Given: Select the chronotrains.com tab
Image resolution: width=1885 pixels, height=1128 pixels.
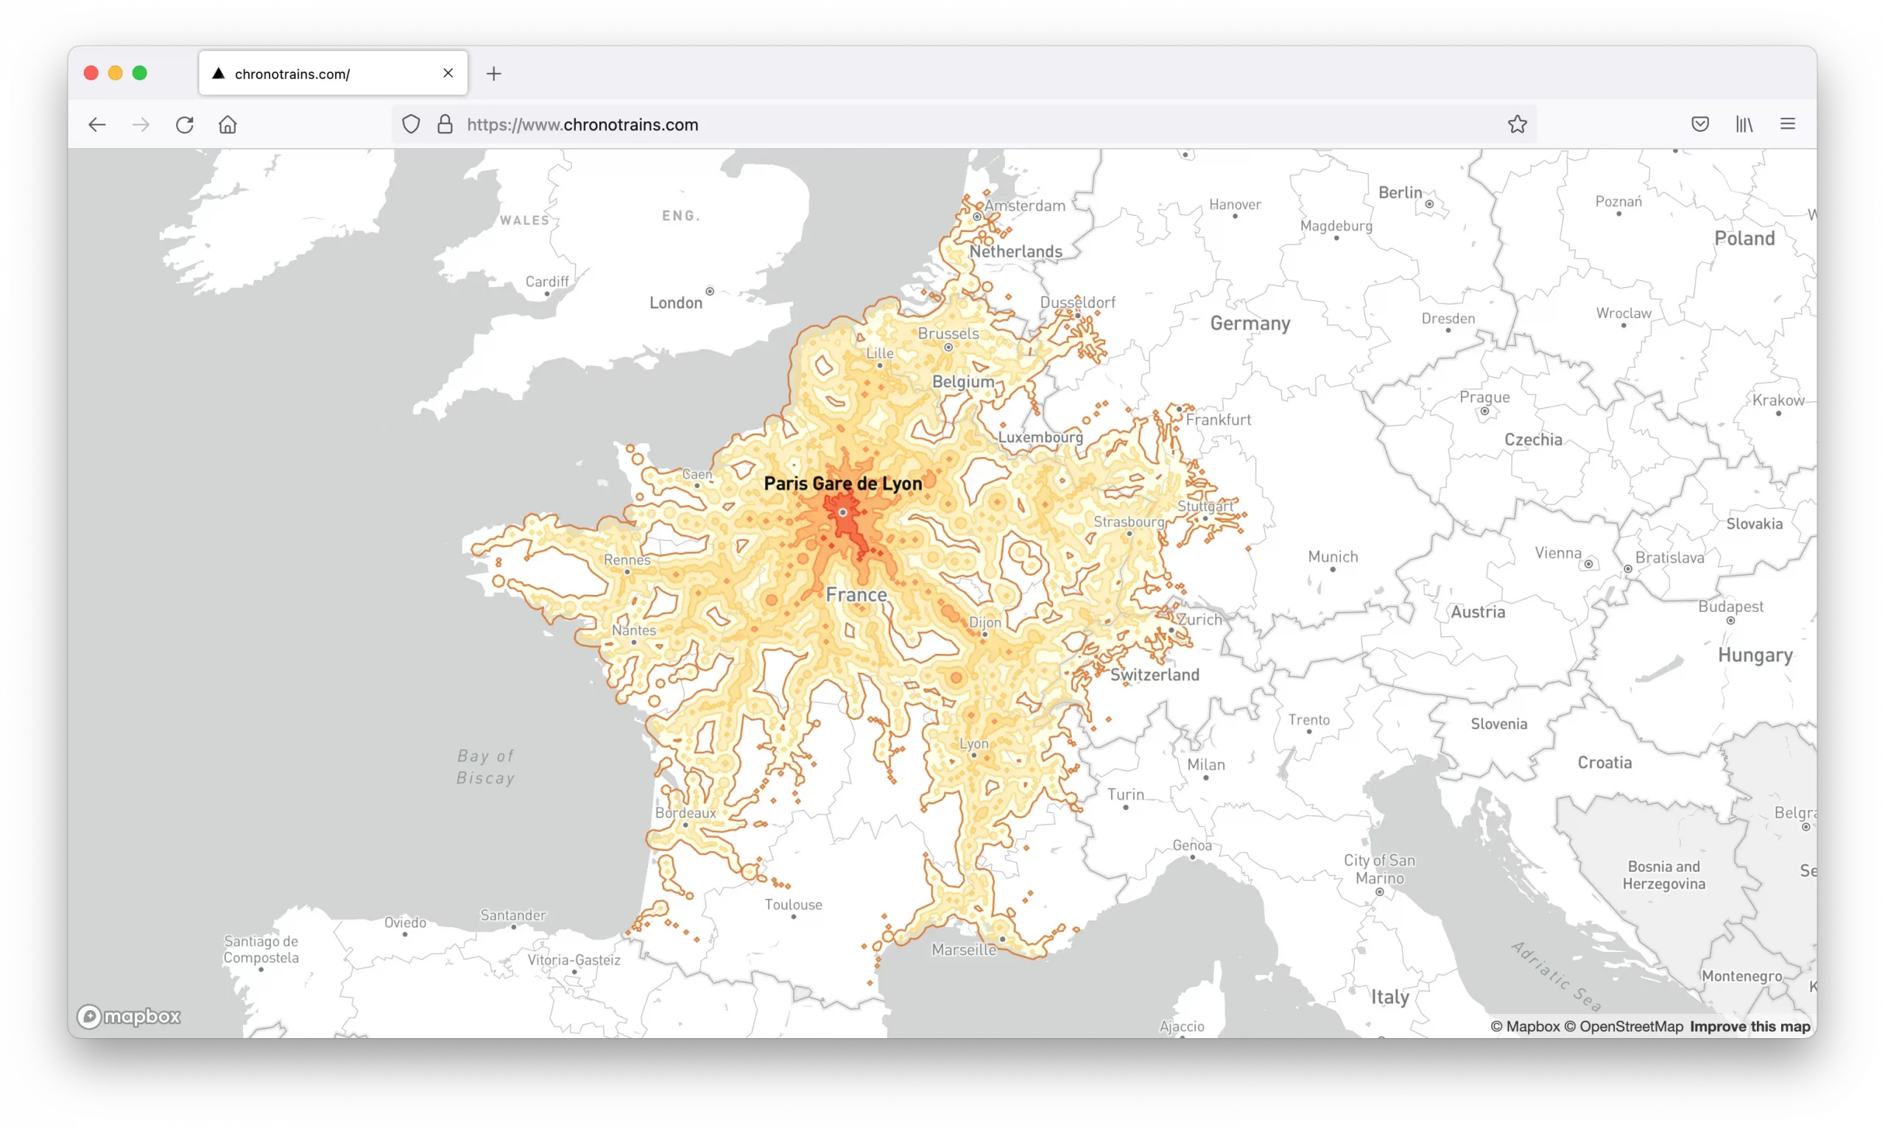Looking at the screenshot, I should pos(333,73).
